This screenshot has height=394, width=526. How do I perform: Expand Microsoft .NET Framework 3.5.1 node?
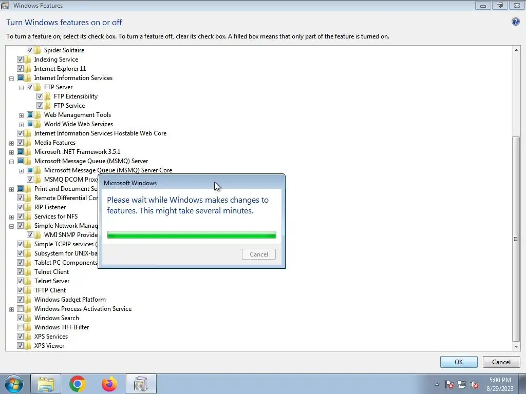[x=11, y=152]
